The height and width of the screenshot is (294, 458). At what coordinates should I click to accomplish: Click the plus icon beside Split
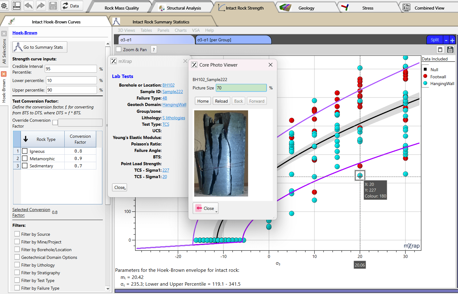(x=452, y=39)
